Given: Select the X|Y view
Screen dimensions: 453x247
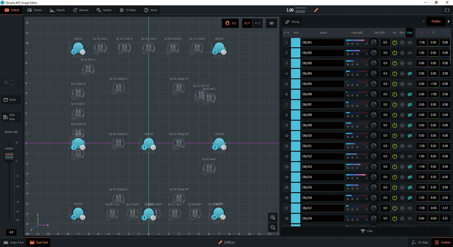Looking at the screenshot, I should (x=247, y=23).
